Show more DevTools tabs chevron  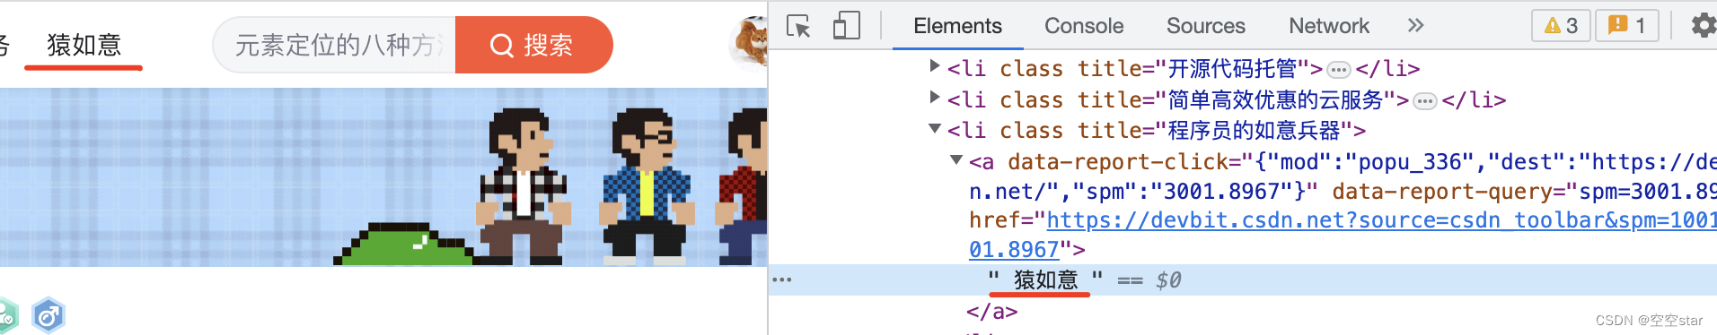tap(1416, 25)
